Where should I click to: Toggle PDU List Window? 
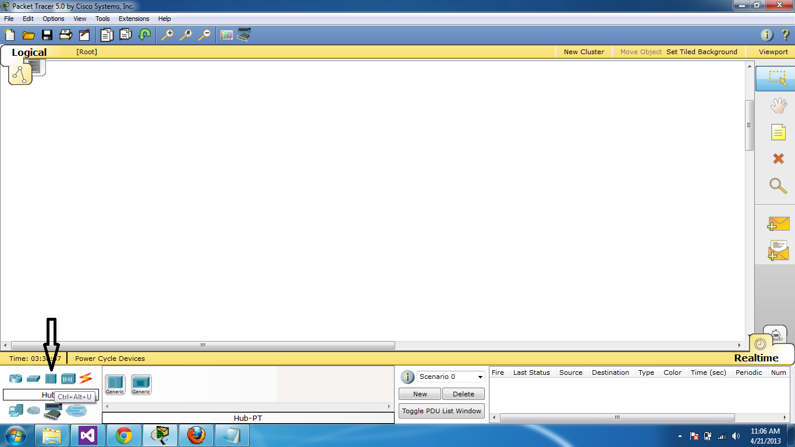[441, 410]
